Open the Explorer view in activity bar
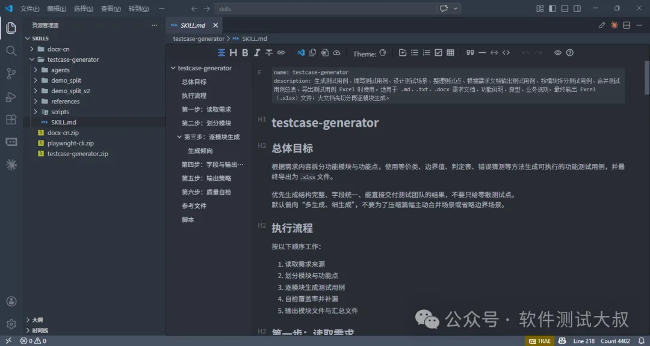650x346 pixels. [x=11, y=28]
